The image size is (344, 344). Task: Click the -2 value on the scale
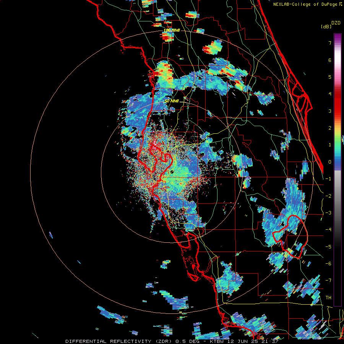pyautogui.click(x=328, y=196)
